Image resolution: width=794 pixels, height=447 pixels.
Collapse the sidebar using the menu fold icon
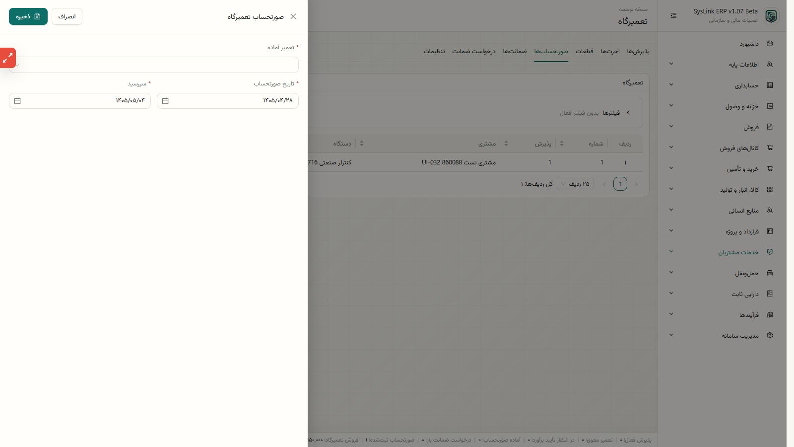pos(673,16)
